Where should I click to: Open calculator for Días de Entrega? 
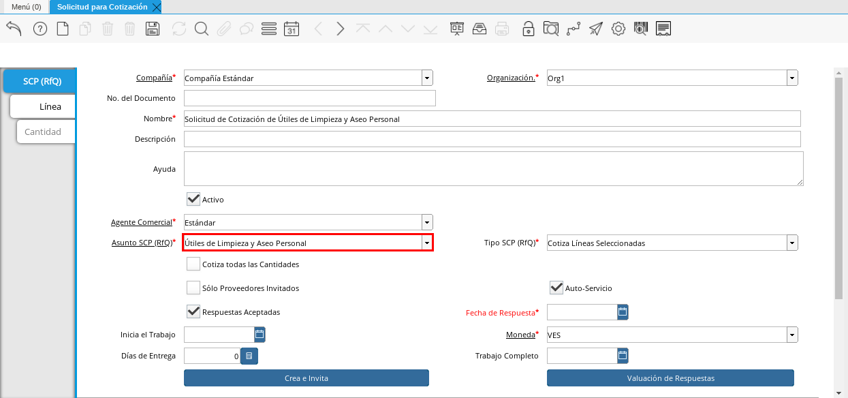(249, 356)
